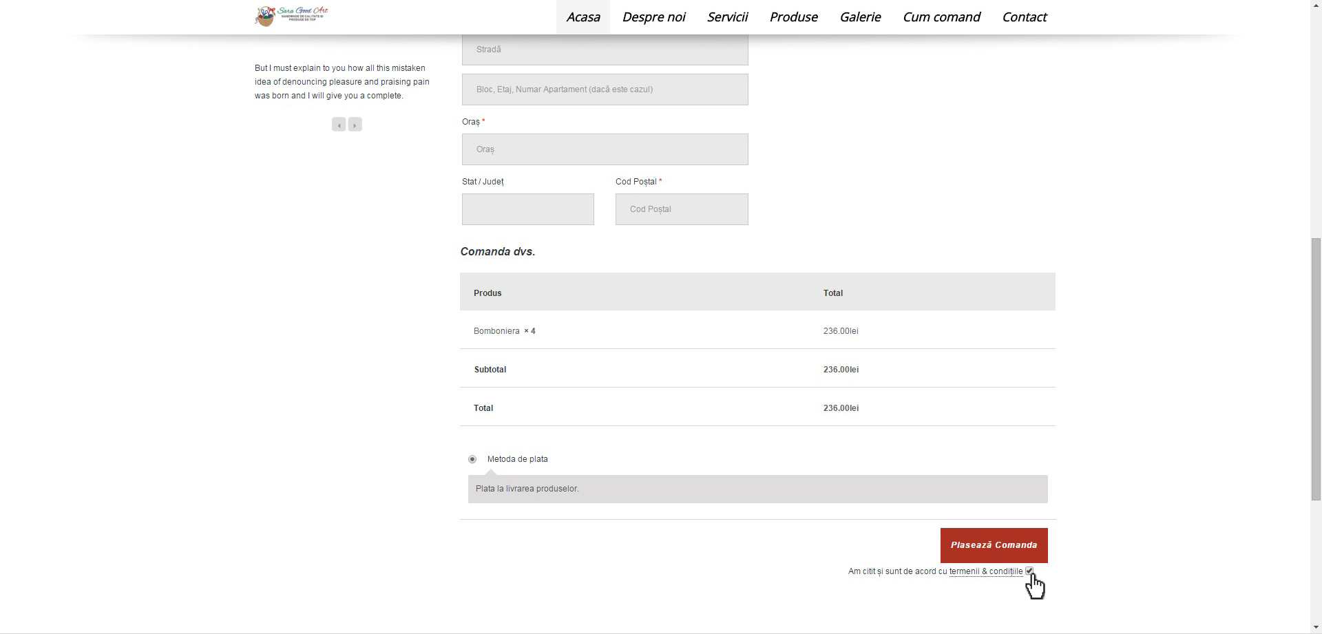Open the Acasa menu item
This screenshot has width=1322, height=634.
click(x=583, y=17)
